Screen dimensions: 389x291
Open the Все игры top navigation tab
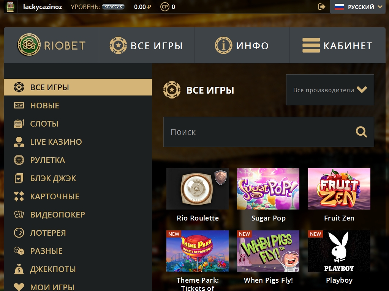pos(146,45)
